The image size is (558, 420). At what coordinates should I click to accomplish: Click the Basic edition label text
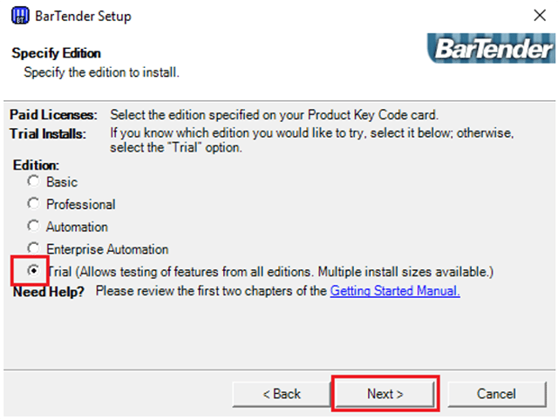coord(62,182)
